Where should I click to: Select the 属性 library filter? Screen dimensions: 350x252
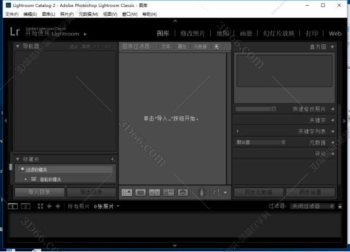coord(182,47)
